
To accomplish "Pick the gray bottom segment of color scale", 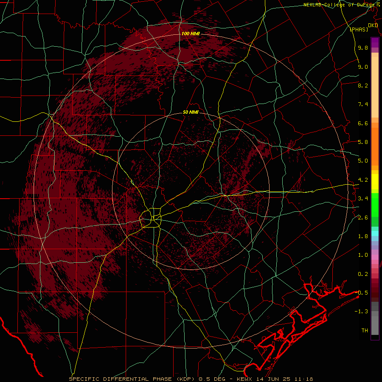I will 375,325.
